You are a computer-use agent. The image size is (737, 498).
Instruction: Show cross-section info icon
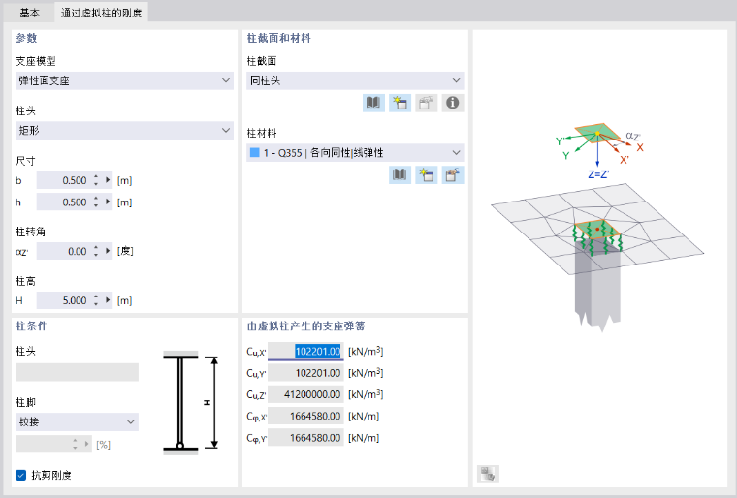click(x=453, y=103)
